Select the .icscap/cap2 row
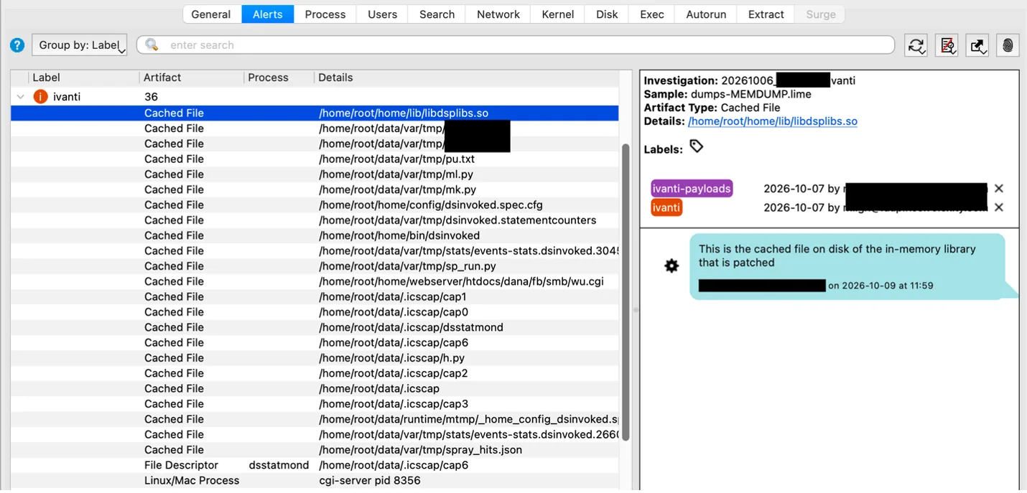Image resolution: width=1027 pixels, height=493 pixels. (315, 373)
